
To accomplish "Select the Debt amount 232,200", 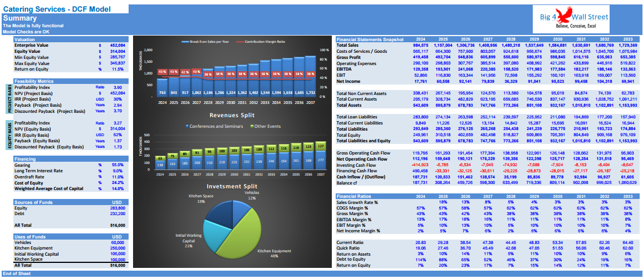I will tap(117, 214).
